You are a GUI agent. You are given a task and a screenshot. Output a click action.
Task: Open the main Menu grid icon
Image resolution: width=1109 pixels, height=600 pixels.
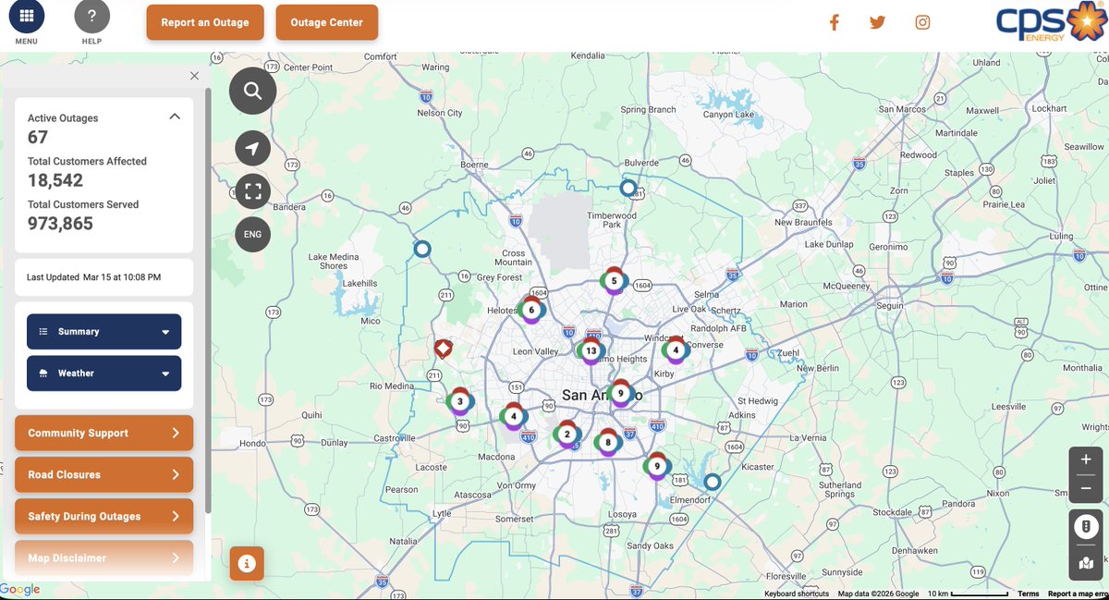click(27, 17)
